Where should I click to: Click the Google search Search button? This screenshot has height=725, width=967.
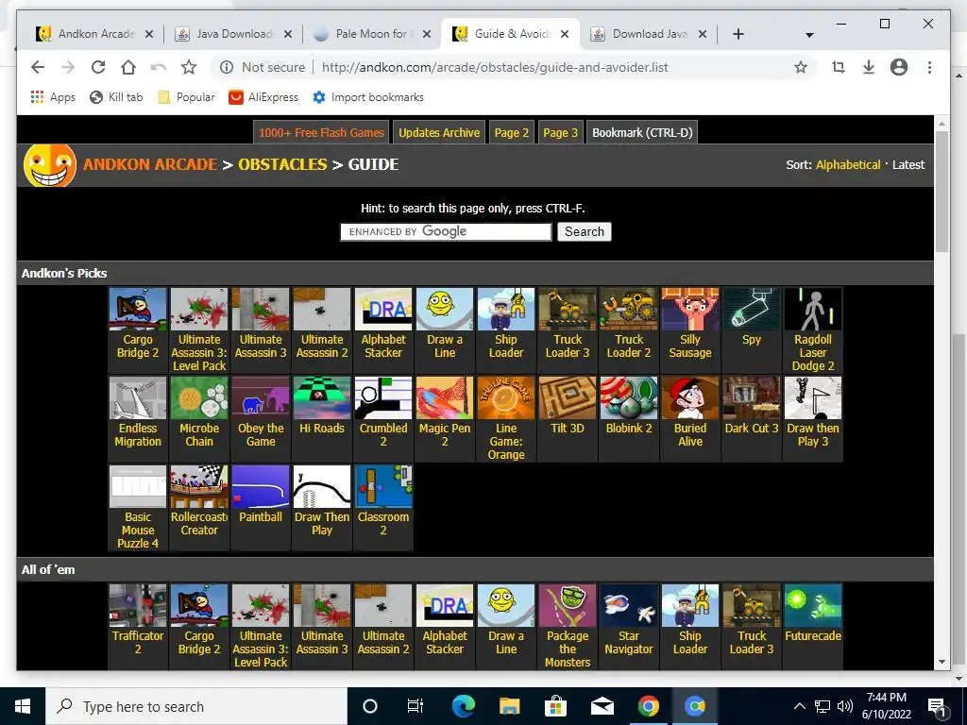click(584, 232)
